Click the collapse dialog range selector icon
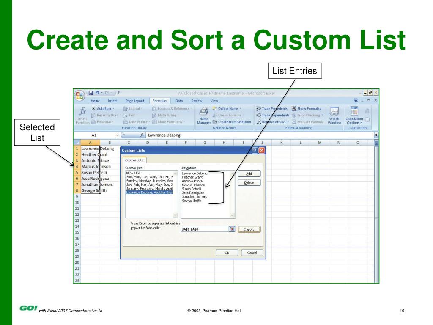The image size is (433, 325). pyautogui.click(x=232, y=229)
